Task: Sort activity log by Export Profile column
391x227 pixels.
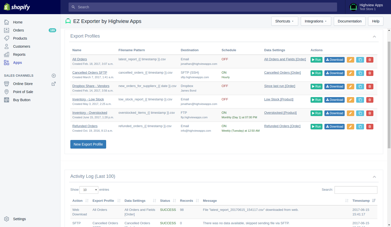Action: (x=106, y=201)
